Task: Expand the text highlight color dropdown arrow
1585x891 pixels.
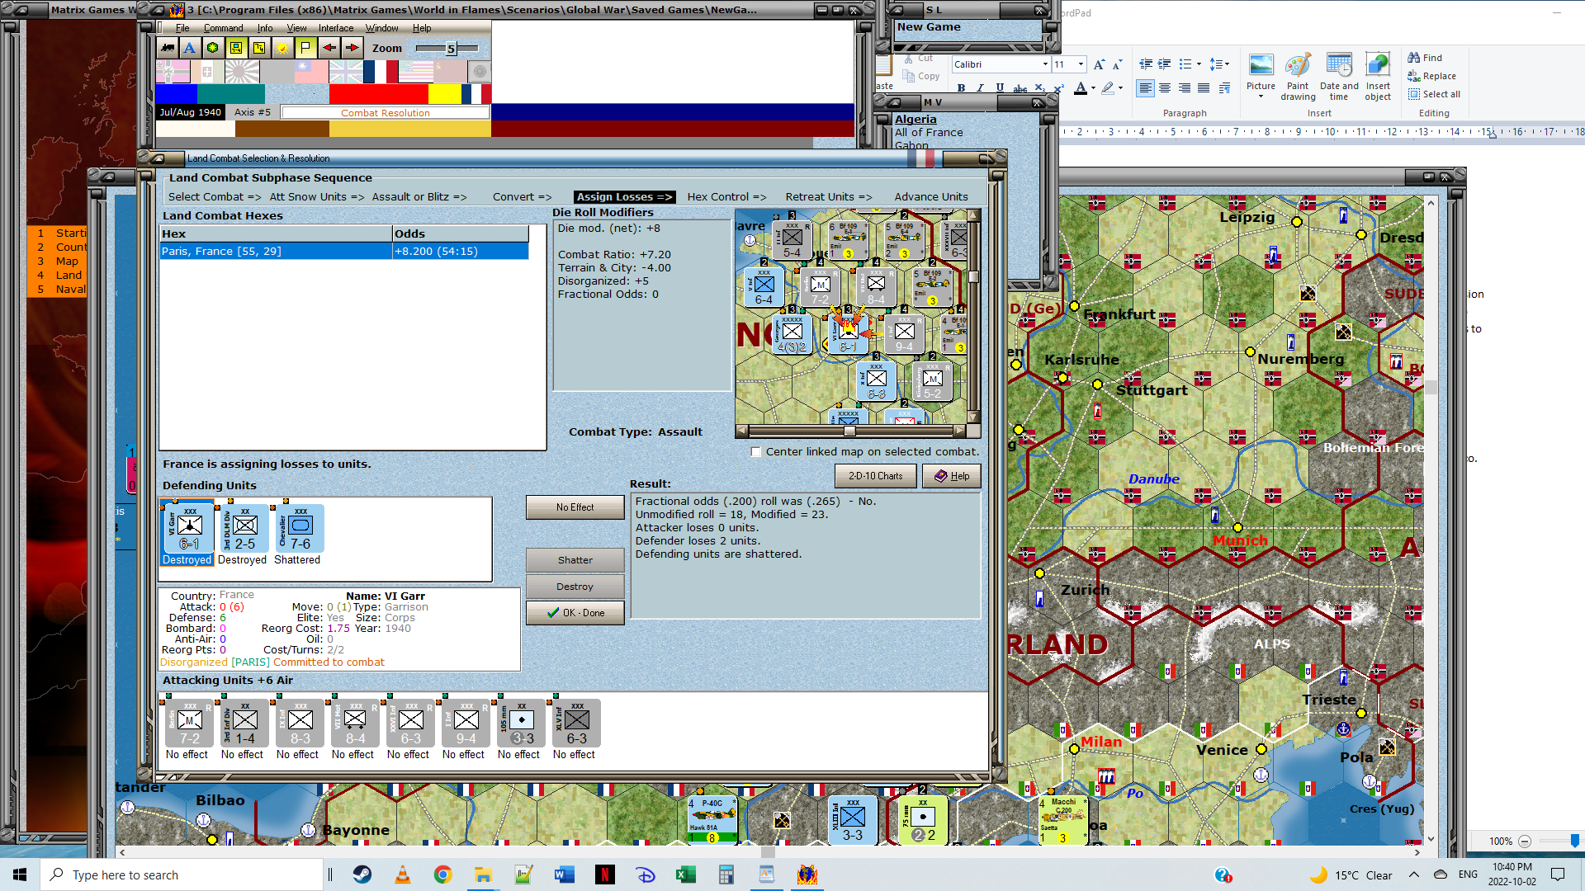Action: (1120, 88)
